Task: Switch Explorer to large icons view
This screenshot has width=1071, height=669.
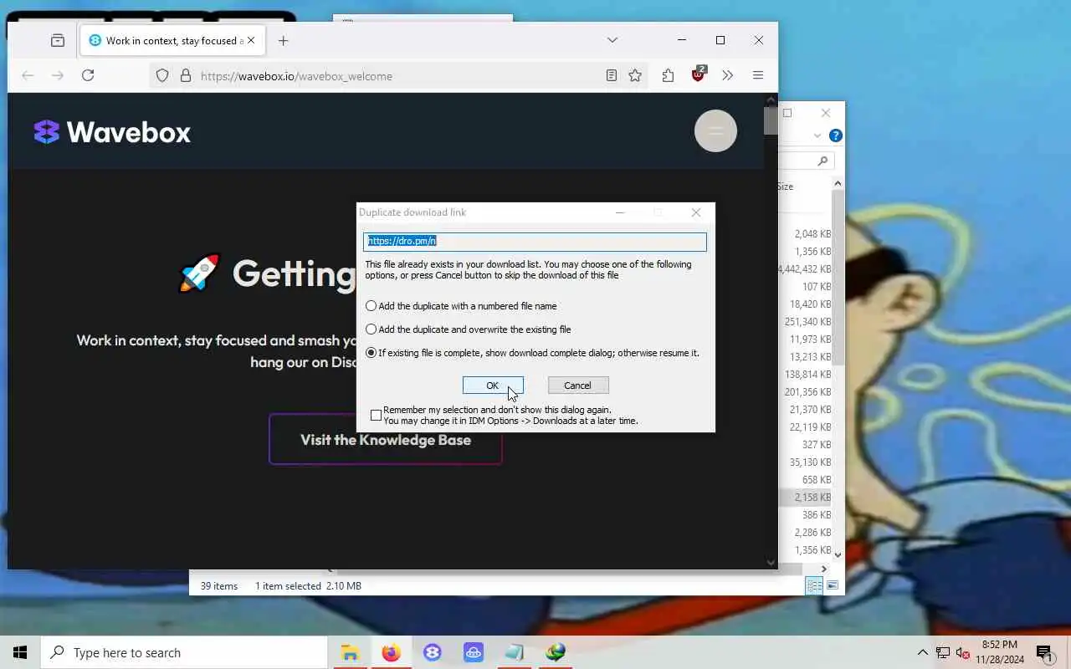Action: pos(832,586)
